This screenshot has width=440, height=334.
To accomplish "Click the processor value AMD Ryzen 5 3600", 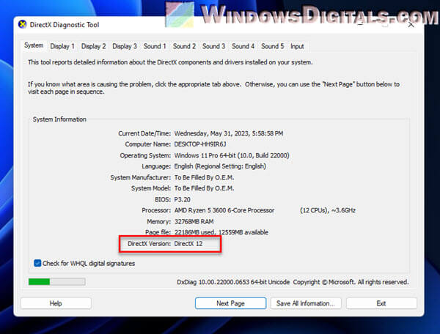I will click(x=224, y=210).
